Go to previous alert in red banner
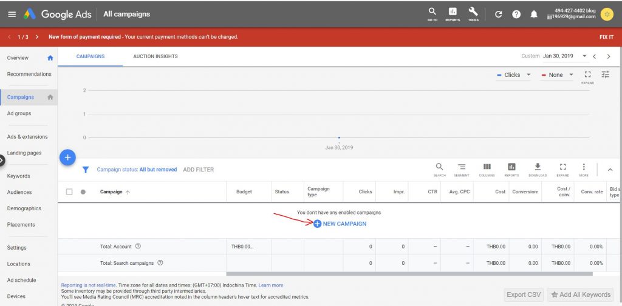Viewport: 622px width, 306px height. [9, 37]
